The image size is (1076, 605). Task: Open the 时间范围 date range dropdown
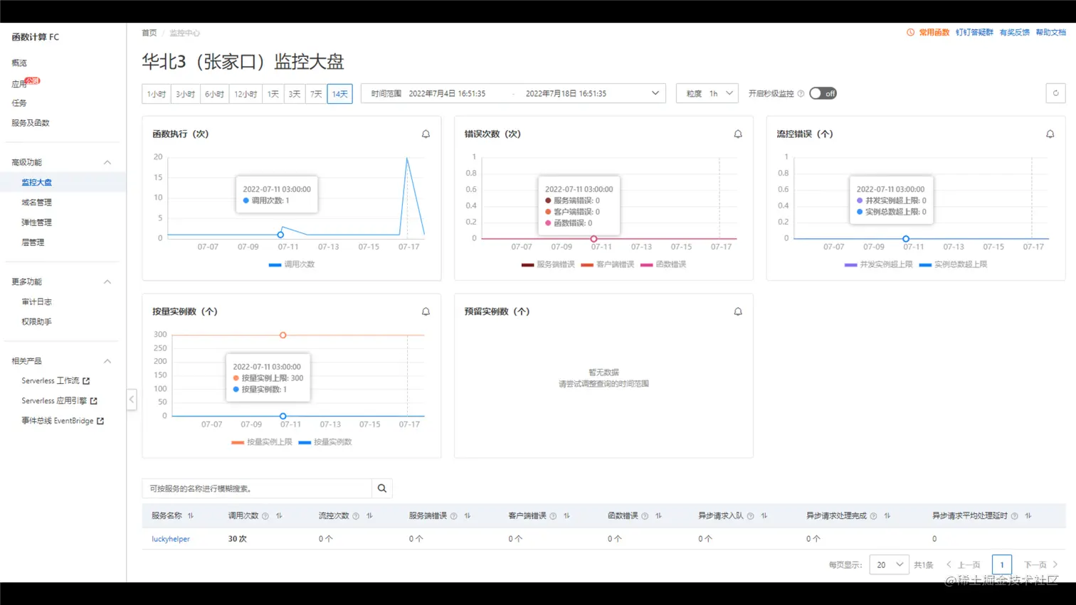(513, 93)
